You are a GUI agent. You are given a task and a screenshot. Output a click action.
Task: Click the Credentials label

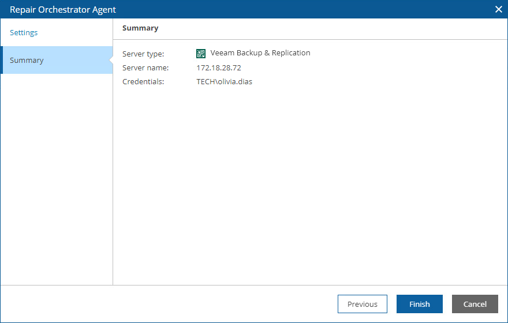(143, 82)
